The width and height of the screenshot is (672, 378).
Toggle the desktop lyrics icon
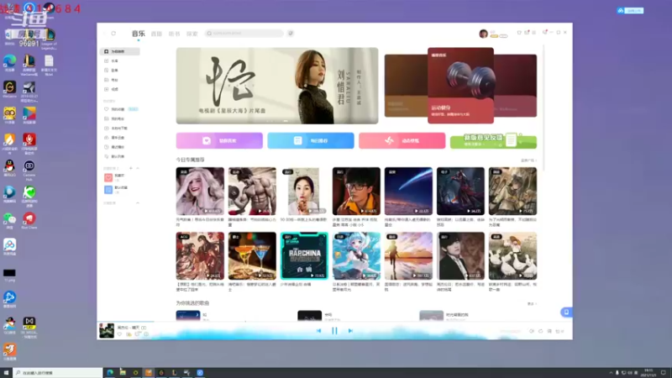point(549,331)
